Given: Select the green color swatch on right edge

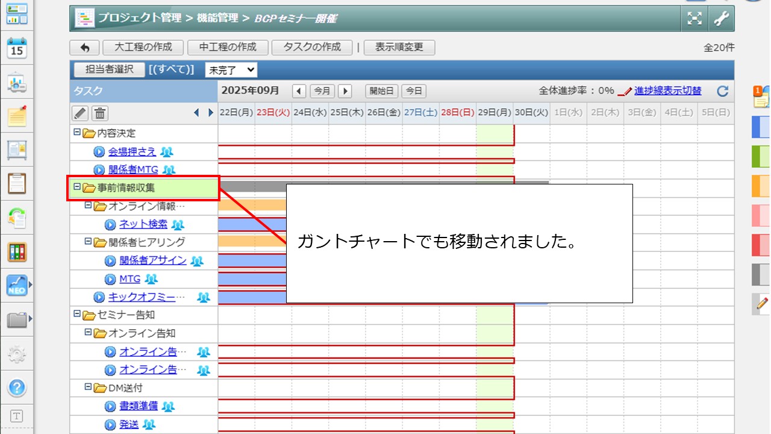Looking at the screenshot, I should pos(761,157).
